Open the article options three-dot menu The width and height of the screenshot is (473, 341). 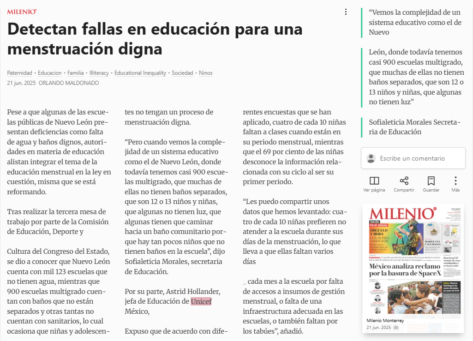coord(346,12)
